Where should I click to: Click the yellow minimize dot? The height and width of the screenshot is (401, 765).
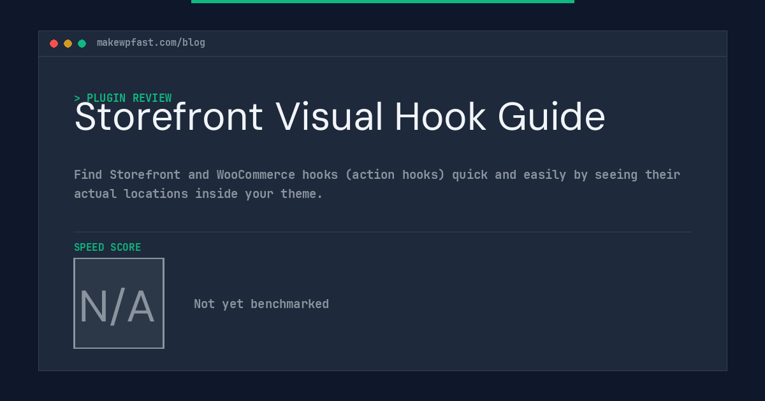coord(68,43)
